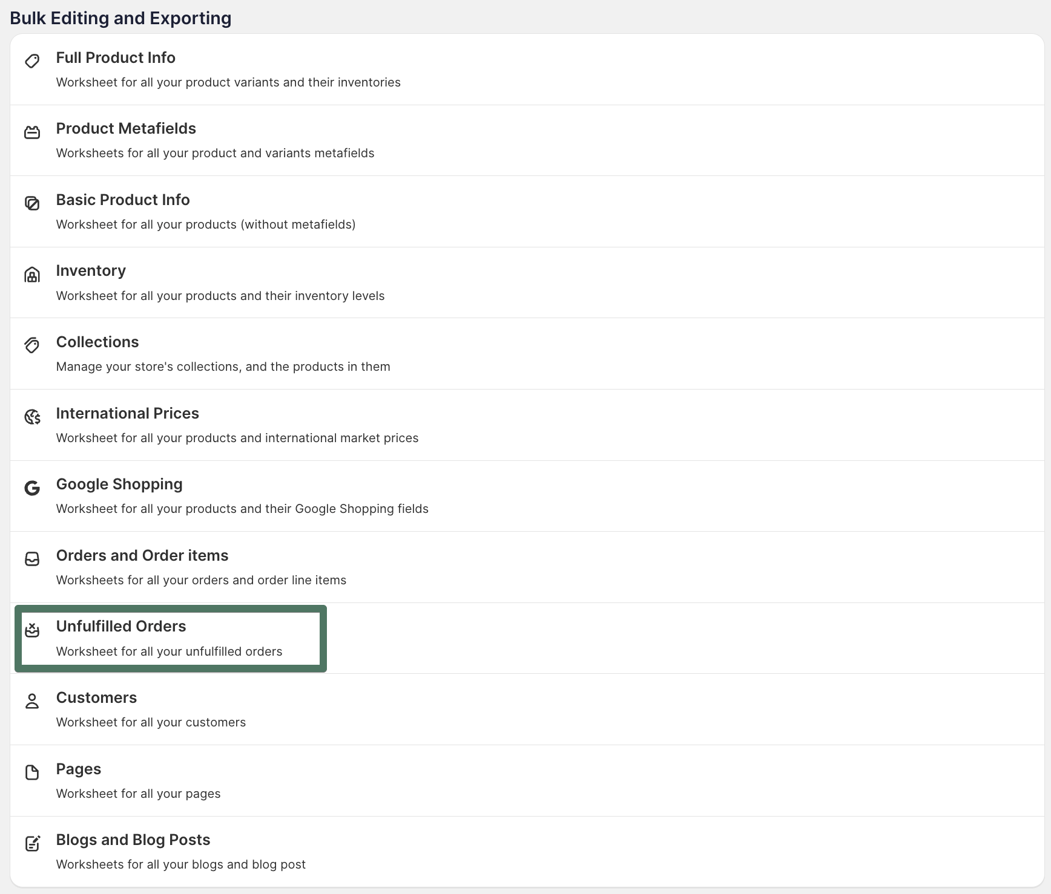Screen dimensions: 1051x894
Task: Click the Google G icon for Google Shopping
Action: pos(32,488)
